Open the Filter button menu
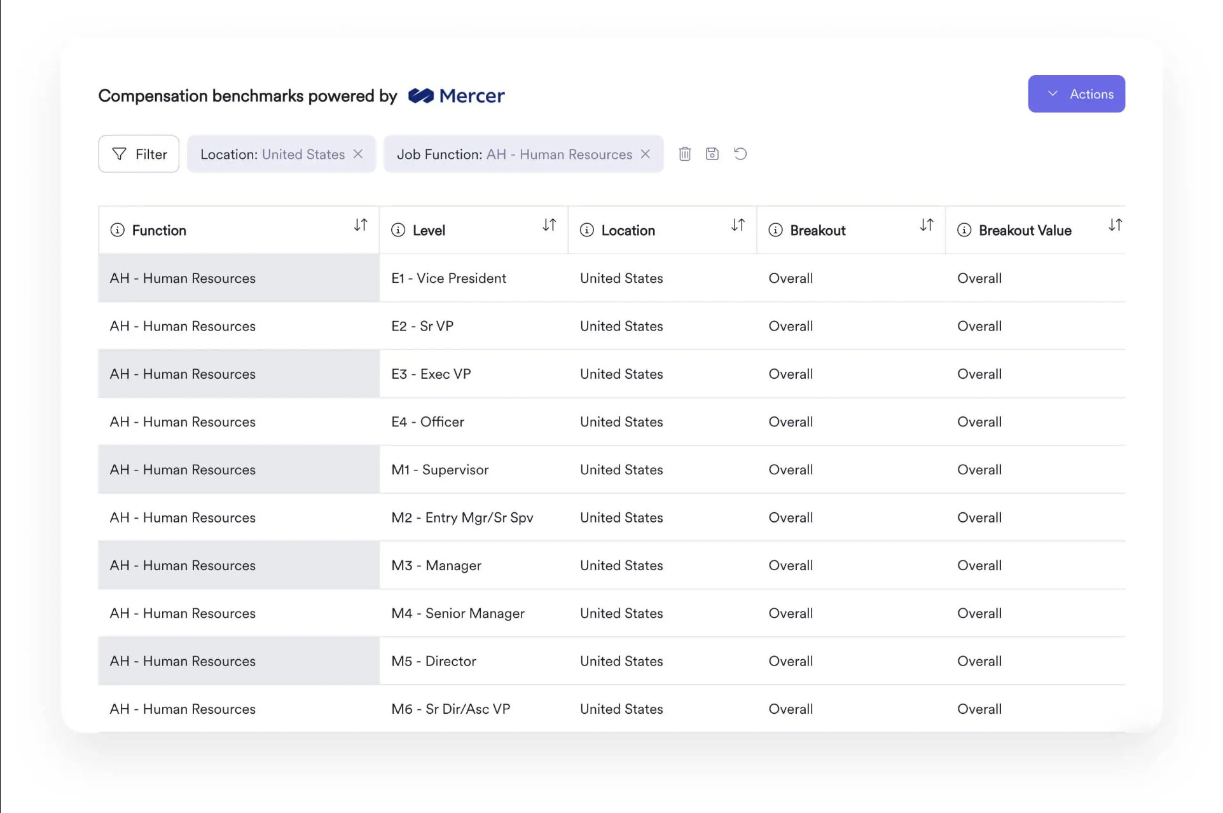 (139, 154)
